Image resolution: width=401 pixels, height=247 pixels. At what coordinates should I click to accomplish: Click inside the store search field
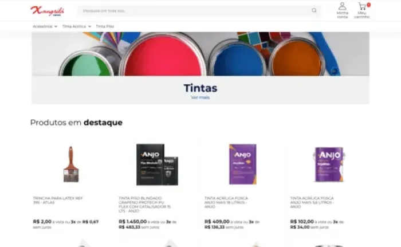(x=196, y=10)
